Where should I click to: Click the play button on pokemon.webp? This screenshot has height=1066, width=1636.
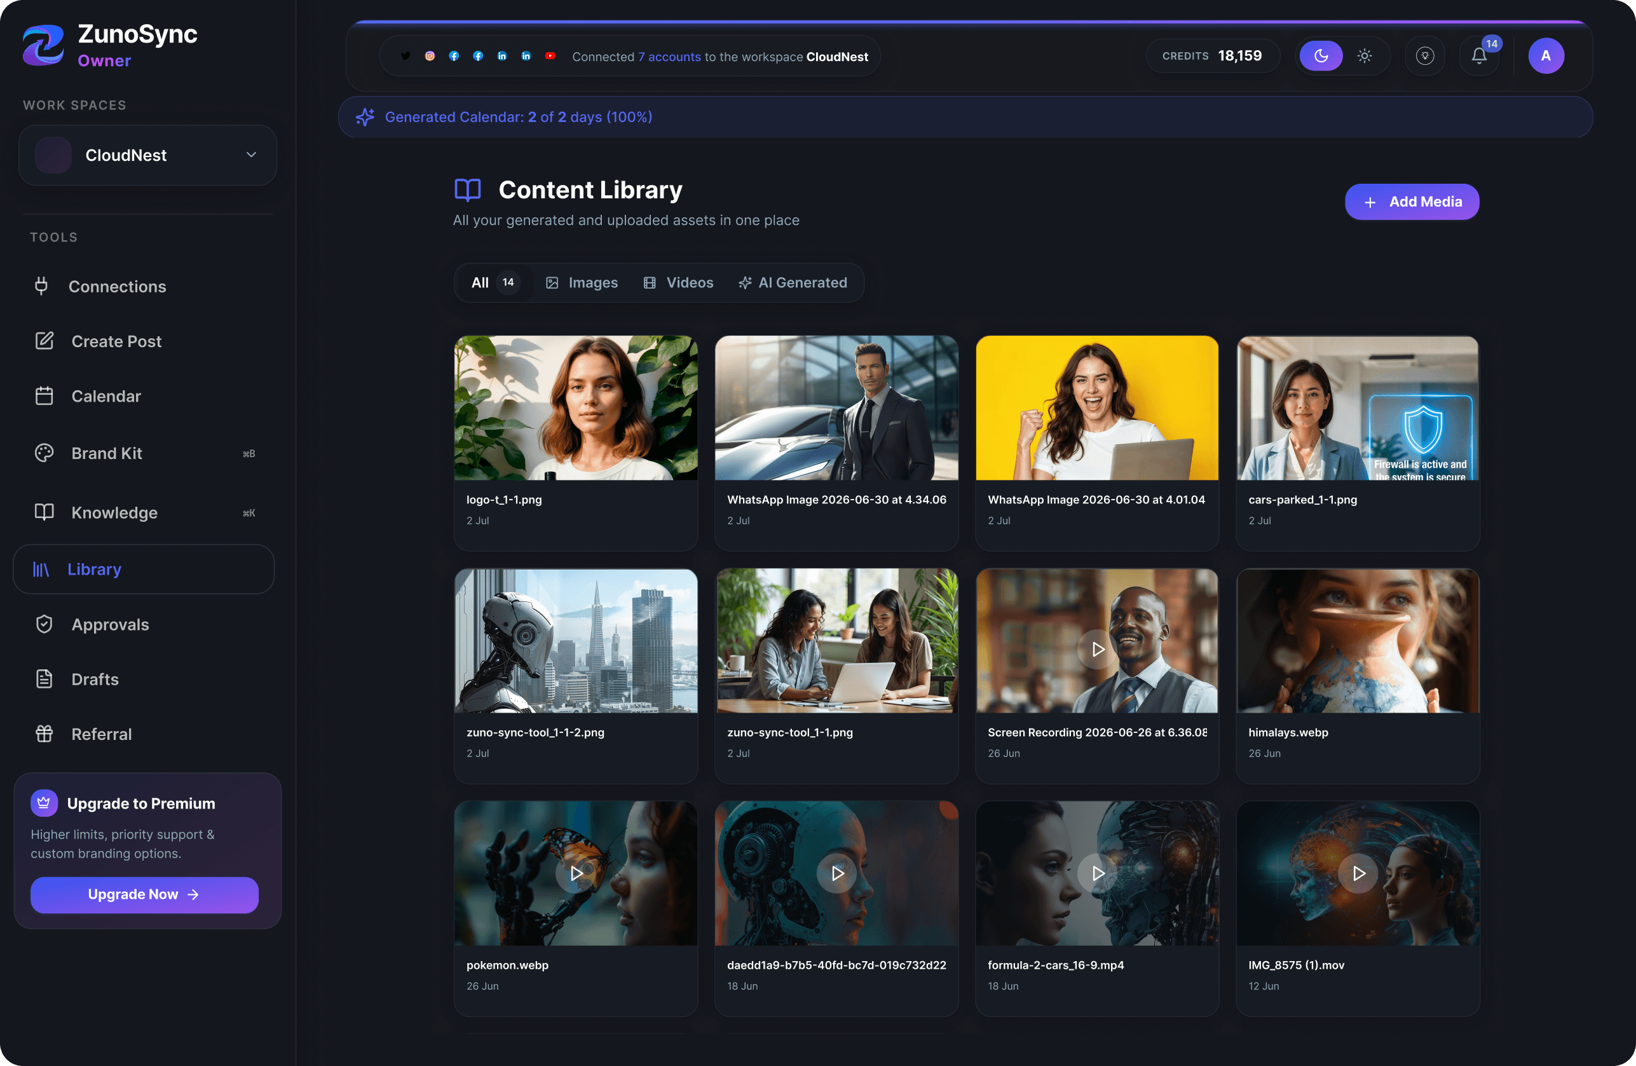click(576, 873)
